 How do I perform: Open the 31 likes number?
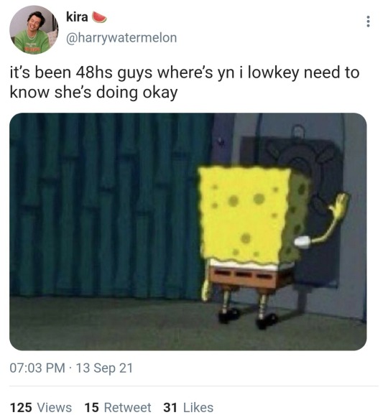[x=170, y=407]
